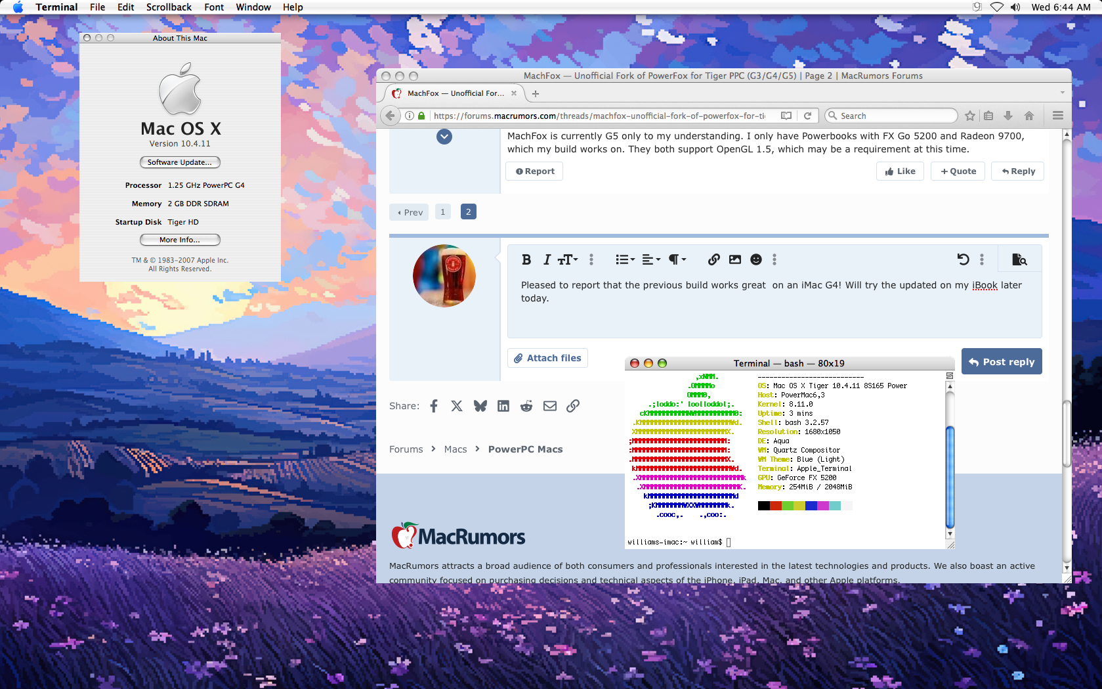Share thread on Bluesky

[480, 406]
